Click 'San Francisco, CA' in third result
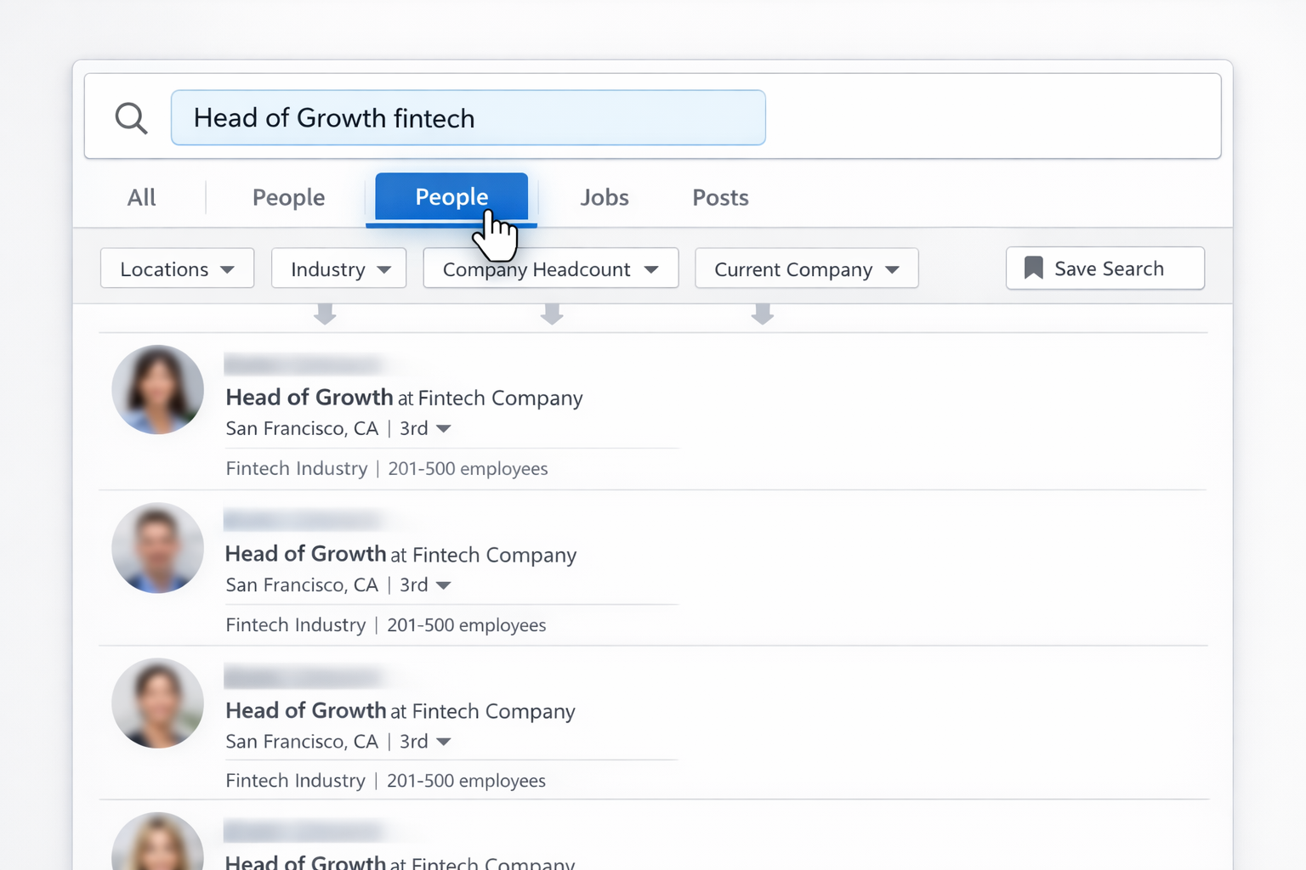 coord(302,742)
